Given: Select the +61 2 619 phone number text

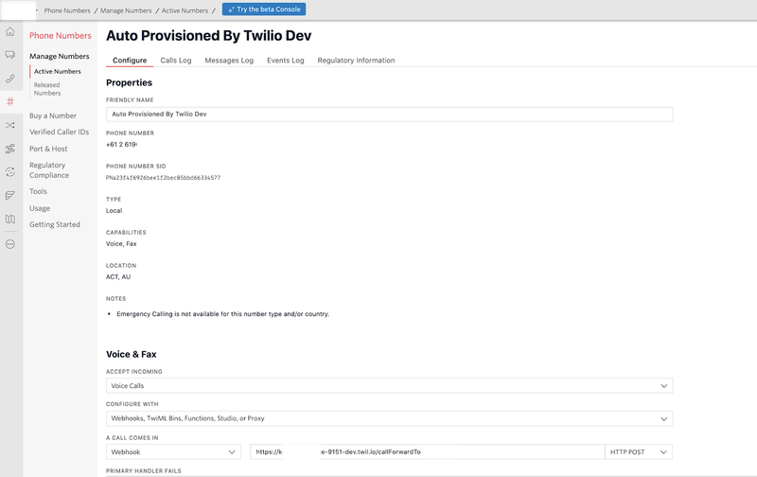Looking at the screenshot, I should coord(121,145).
